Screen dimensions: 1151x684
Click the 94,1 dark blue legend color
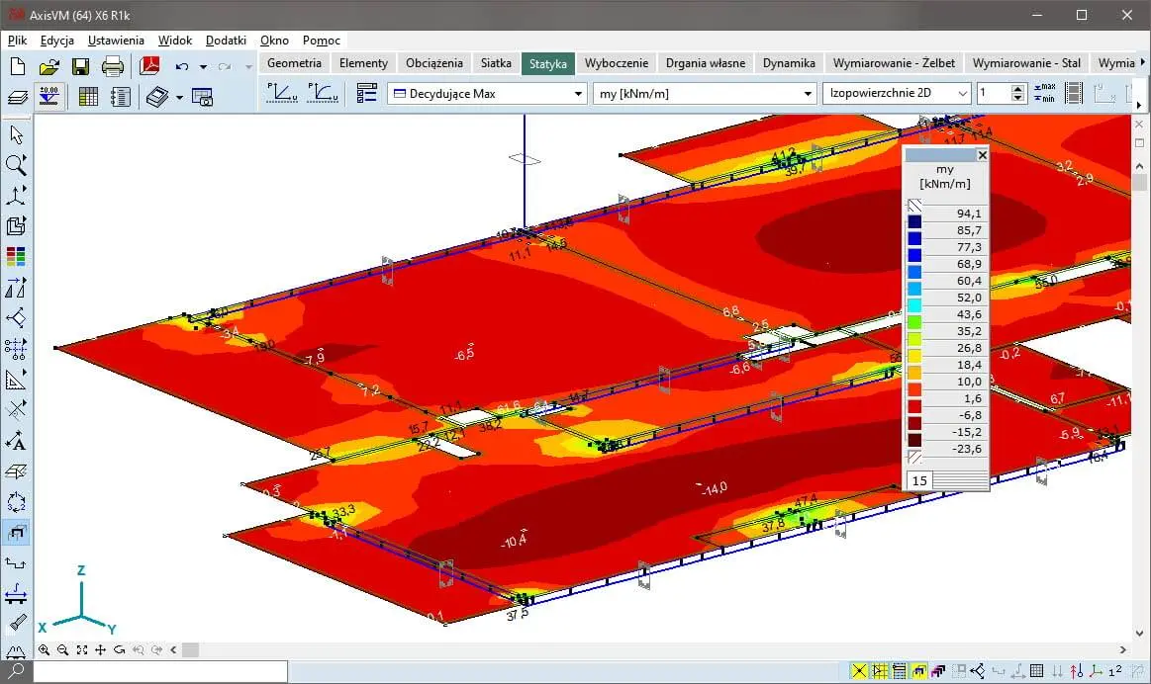point(915,221)
